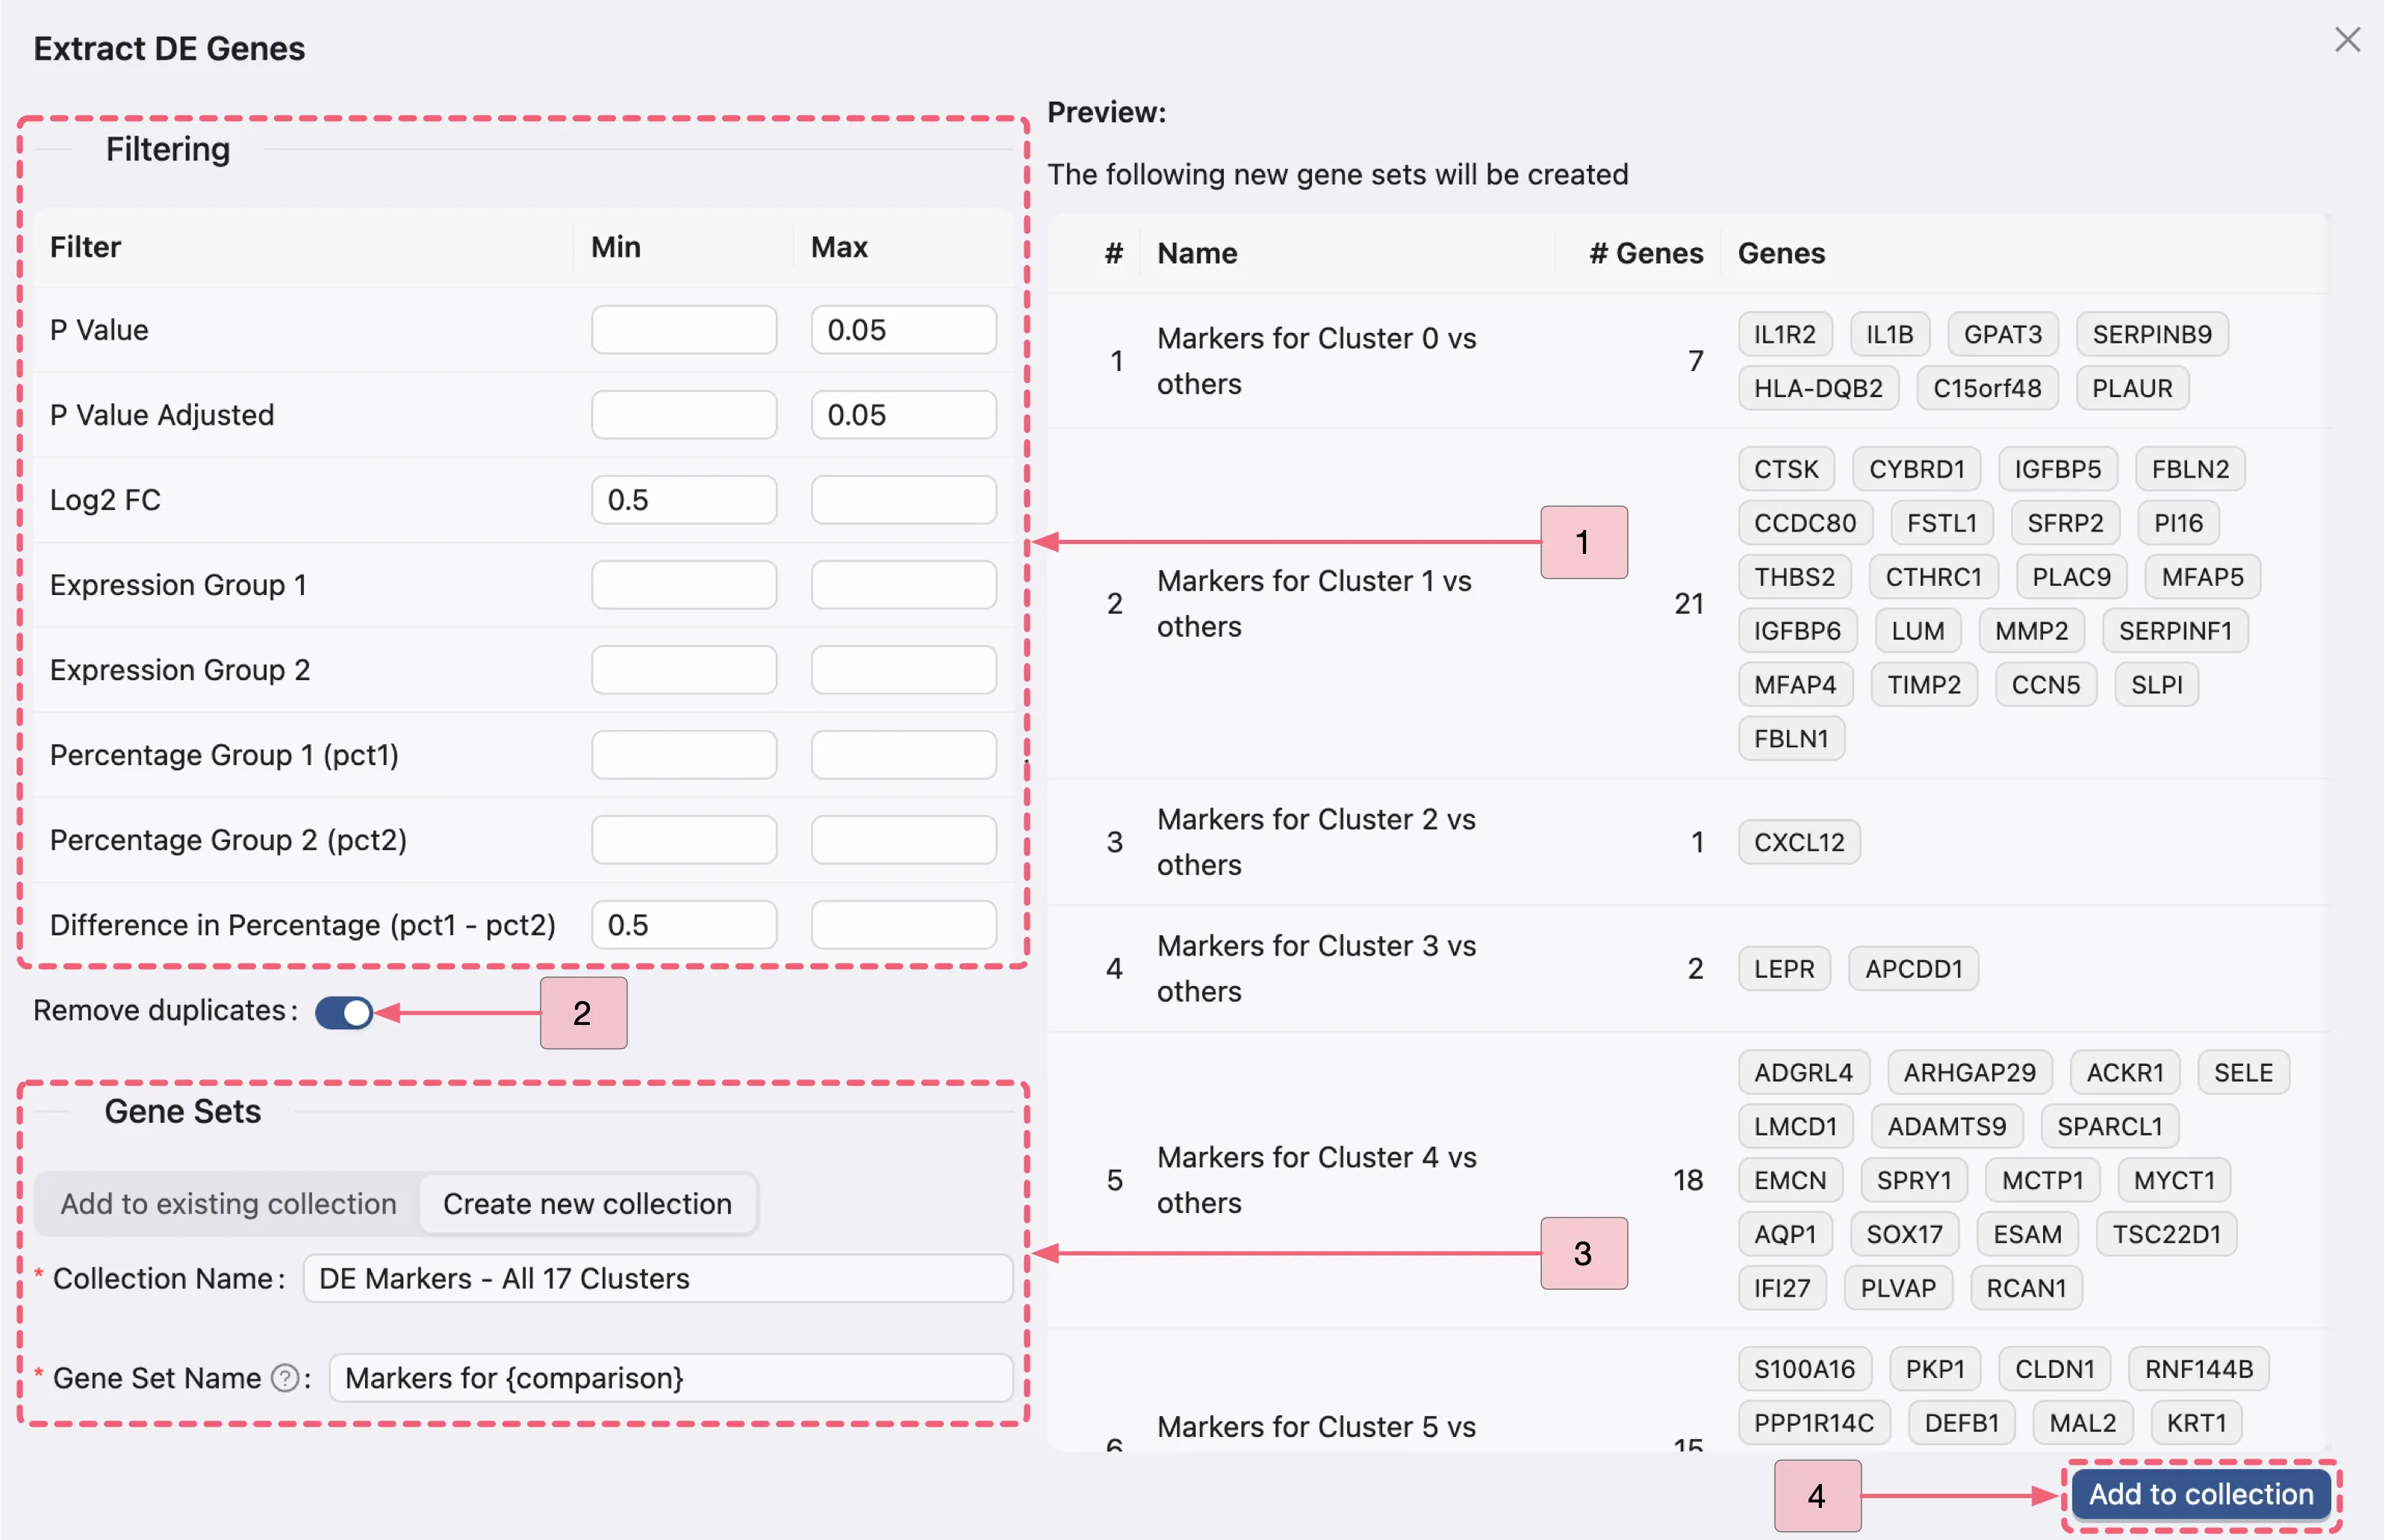Edit the Gene Set Name field

coord(670,1378)
